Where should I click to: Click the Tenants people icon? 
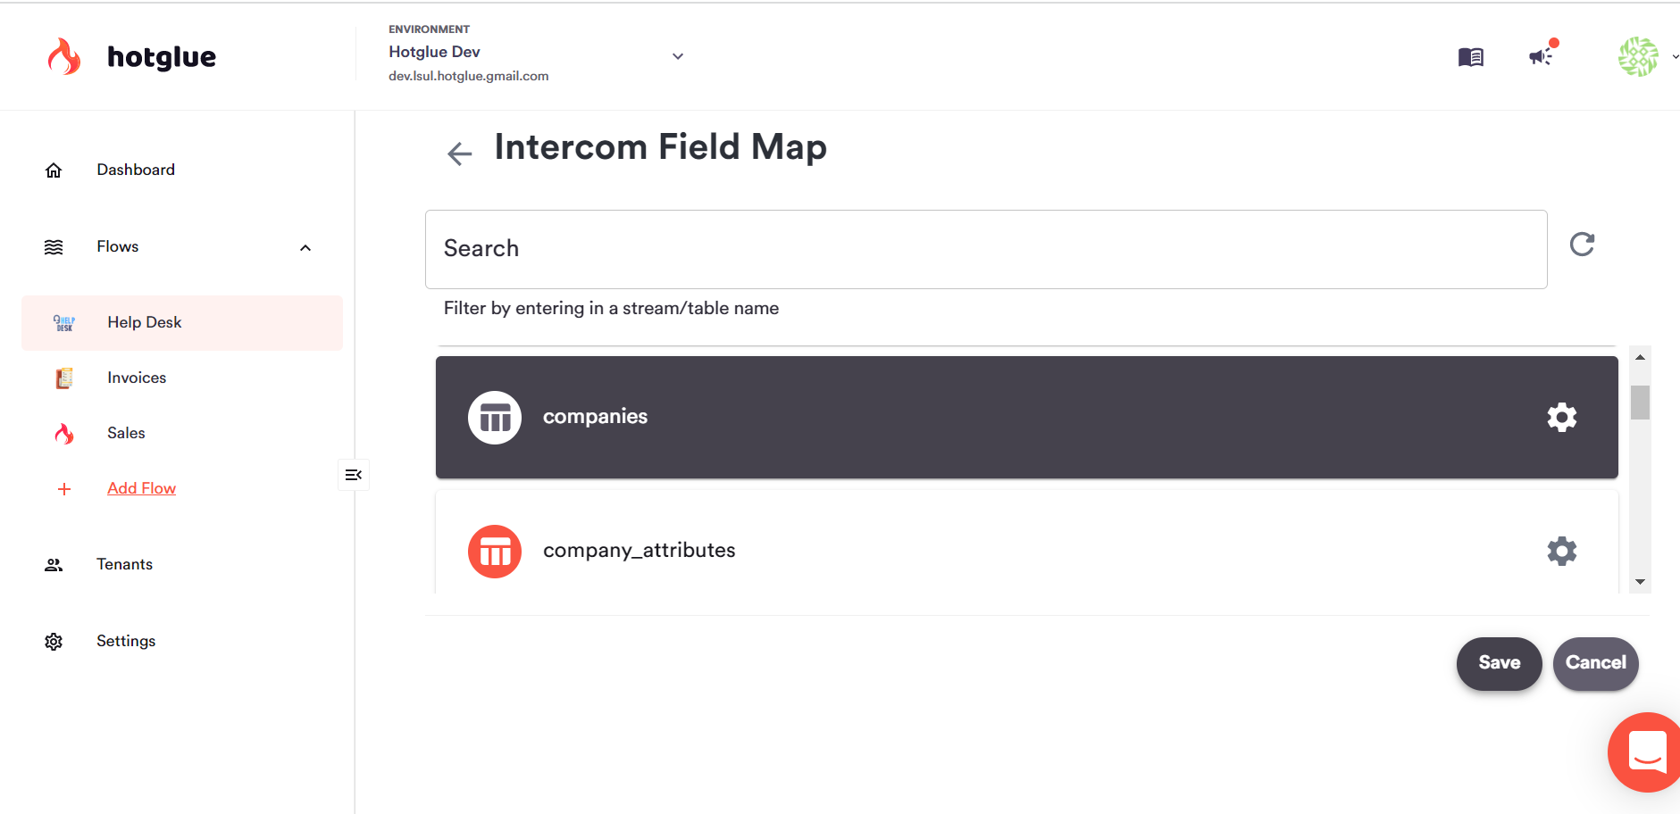point(54,565)
